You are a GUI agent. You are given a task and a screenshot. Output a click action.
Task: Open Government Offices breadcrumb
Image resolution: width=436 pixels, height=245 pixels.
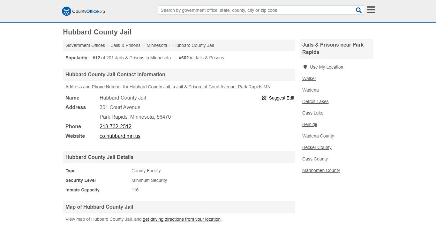[x=85, y=45]
